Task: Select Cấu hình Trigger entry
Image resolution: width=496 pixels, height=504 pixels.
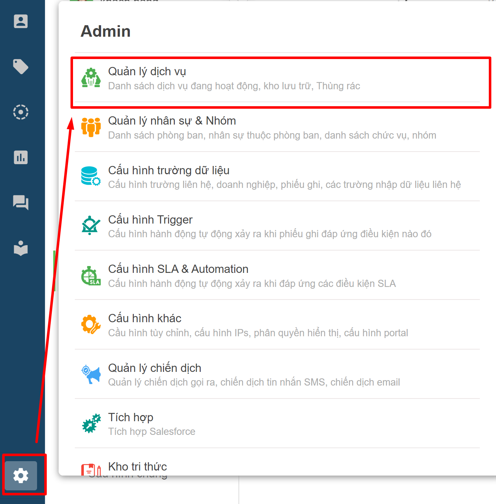Action: tap(277, 226)
